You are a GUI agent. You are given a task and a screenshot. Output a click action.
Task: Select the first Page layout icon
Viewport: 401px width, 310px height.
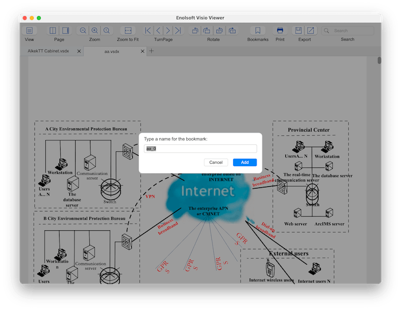(x=53, y=30)
